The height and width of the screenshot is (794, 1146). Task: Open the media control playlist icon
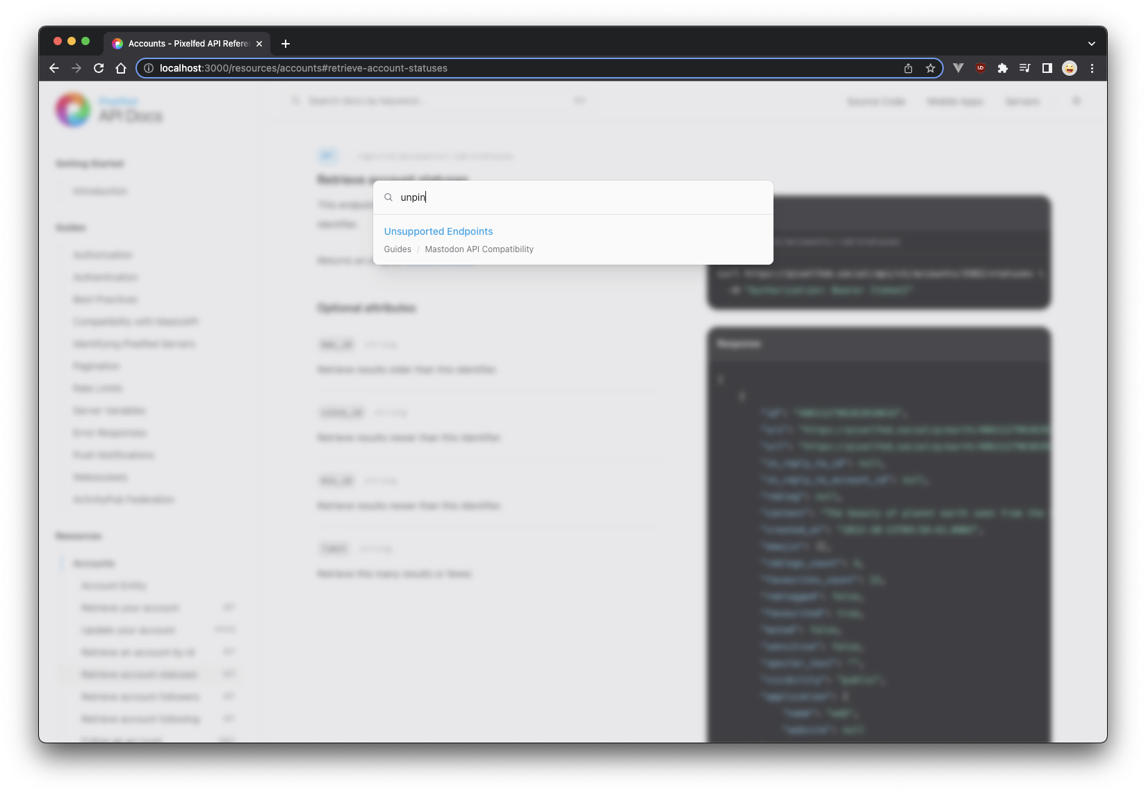point(1025,68)
